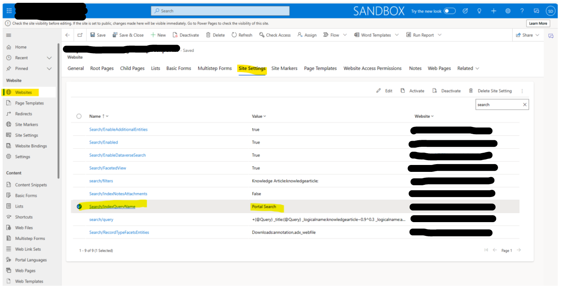Click Assign in the command bar

click(x=307, y=35)
